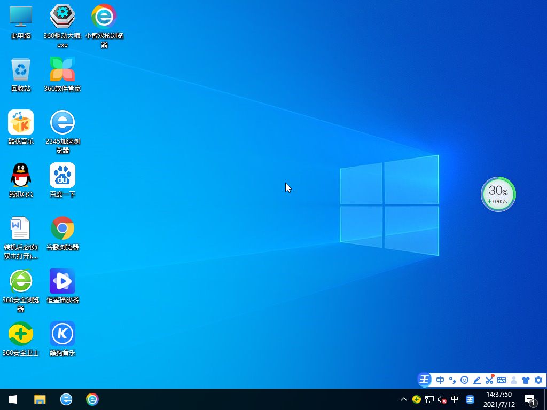The width and height of the screenshot is (547, 410).
Task: Open IME skin/theme shirt icon
Action: [x=526, y=380]
